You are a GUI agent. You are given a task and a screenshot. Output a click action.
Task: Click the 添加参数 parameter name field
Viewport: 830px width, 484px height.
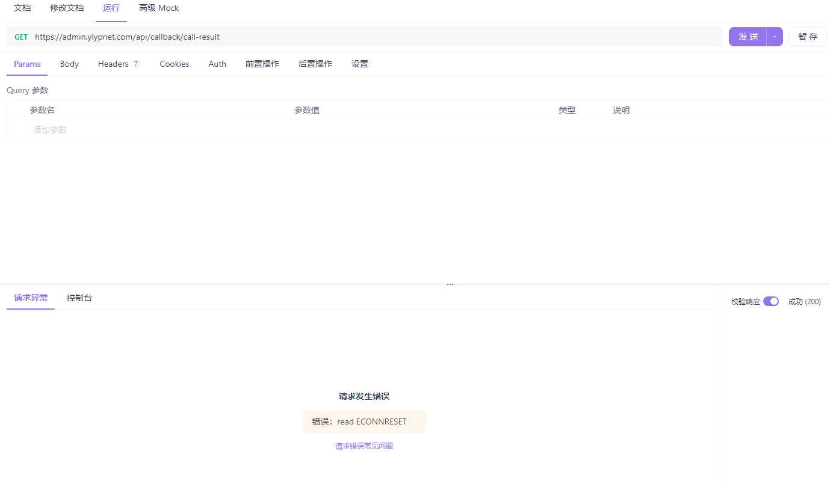(x=50, y=130)
